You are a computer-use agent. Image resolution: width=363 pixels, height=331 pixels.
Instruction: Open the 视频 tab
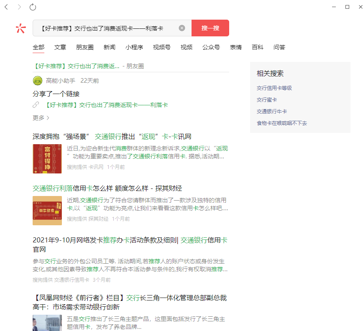coord(187,47)
